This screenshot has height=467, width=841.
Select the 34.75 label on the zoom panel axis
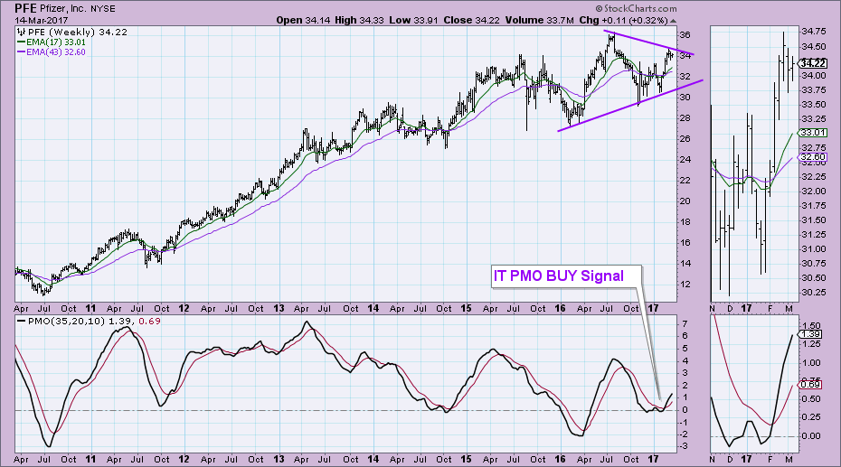[x=813, y=32]
